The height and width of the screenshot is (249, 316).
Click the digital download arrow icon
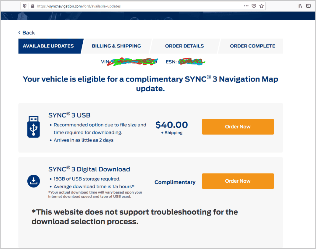[x=33, y=181]
